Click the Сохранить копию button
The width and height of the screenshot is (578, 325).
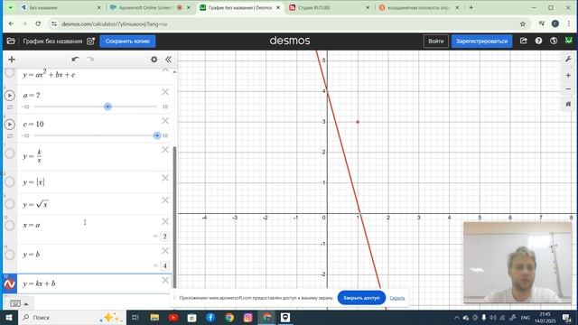point(127,41)
